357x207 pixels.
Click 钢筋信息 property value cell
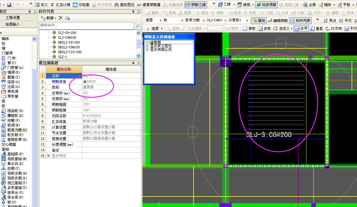pyautogui.click(x=111, y=81)
